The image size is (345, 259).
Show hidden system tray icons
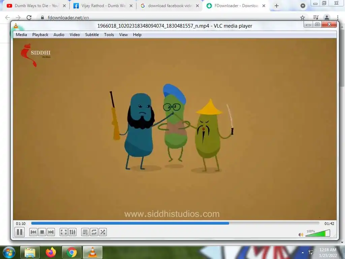(303, 253)
